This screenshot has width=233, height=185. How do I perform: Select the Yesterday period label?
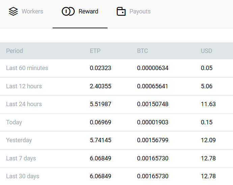pos(19,140)
